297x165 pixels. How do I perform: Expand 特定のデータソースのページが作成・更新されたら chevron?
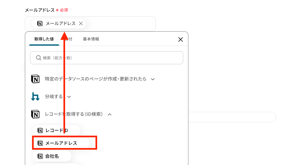click(153, 79)
